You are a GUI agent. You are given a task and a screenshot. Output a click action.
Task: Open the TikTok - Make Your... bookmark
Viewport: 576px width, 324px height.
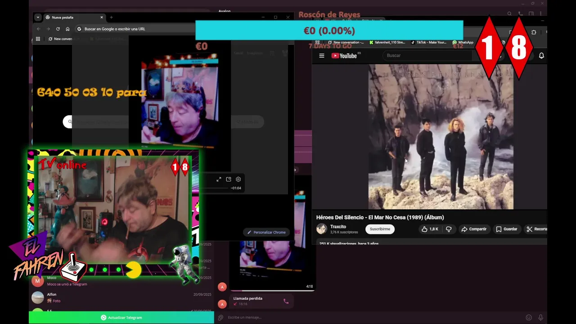point(428,42)
